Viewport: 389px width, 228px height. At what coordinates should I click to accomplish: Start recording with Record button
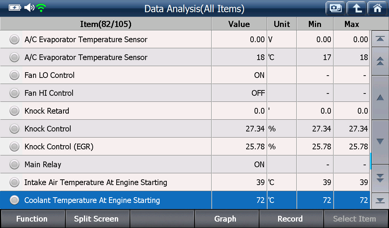[291, 219]
